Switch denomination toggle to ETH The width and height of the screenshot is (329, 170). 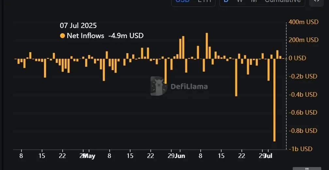click(x=204, y=1)
